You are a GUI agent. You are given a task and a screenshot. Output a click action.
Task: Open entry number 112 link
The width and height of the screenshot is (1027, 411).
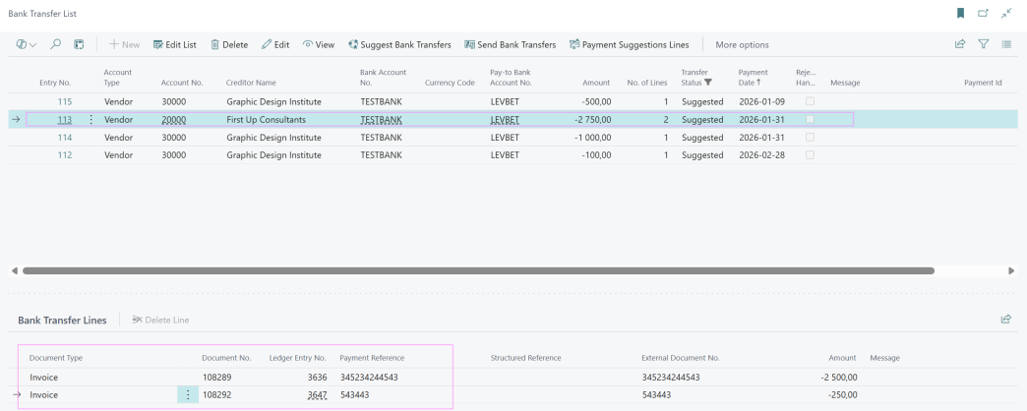pos(64,155)
